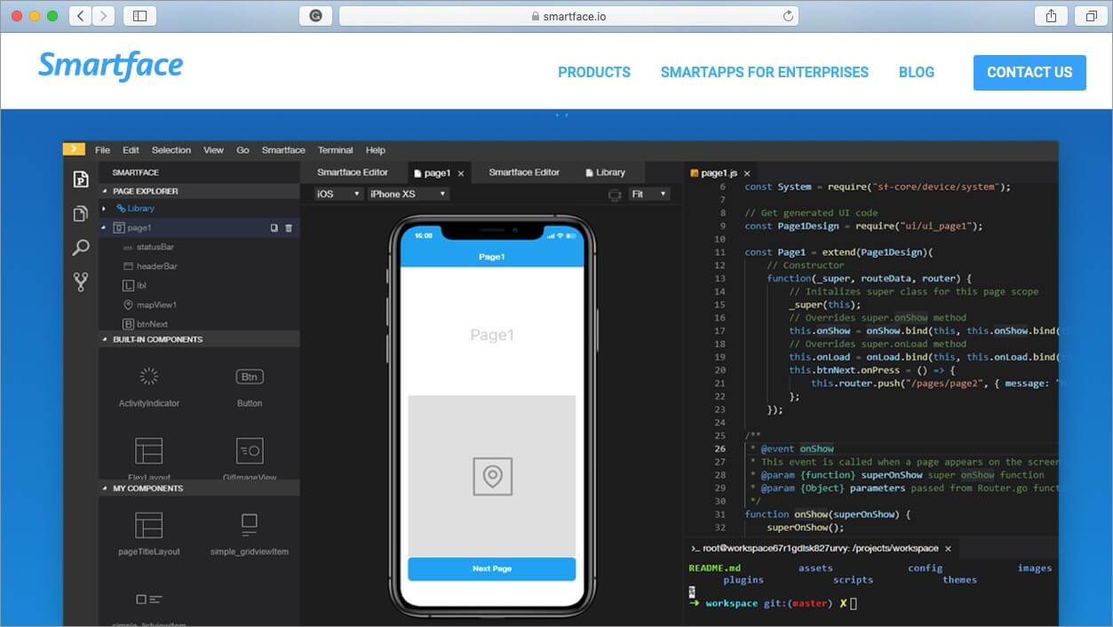This screenshot has height=627, width=1113.
Task: Click the smartface.io address bar
Action: tap(568, 16)
